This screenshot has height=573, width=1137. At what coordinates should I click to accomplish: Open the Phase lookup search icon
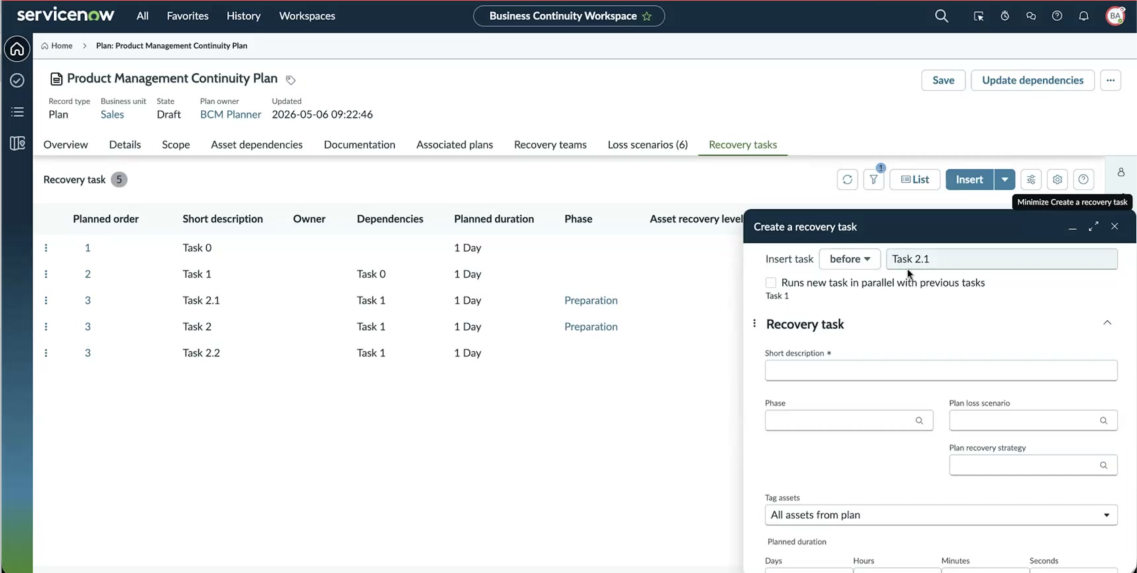point(919,420)
